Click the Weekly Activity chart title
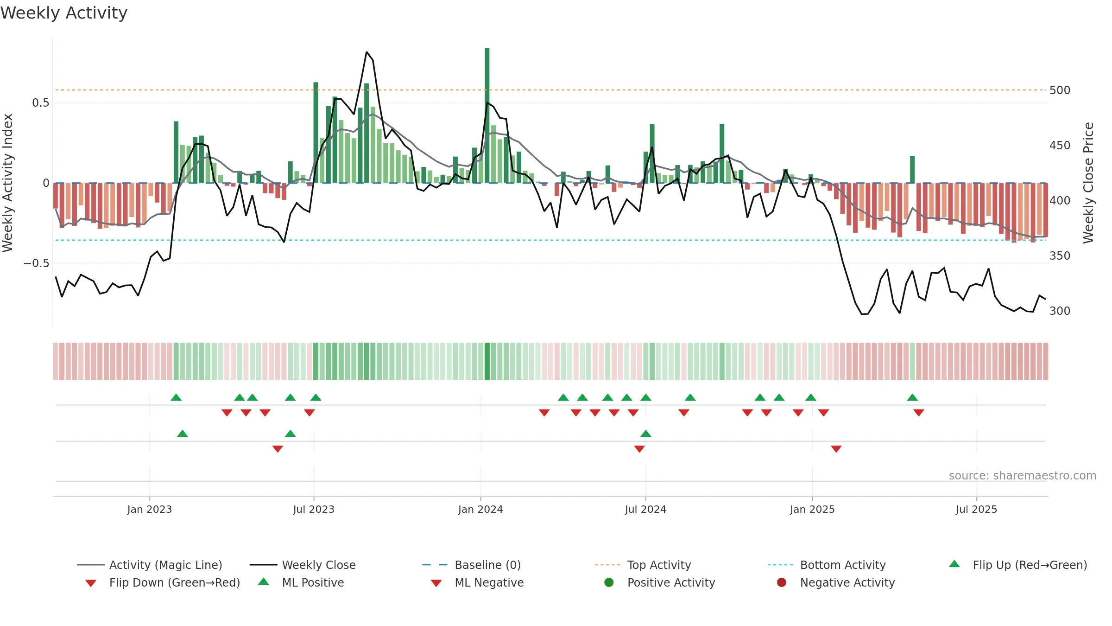1112x626 pixels. point(64,13)
